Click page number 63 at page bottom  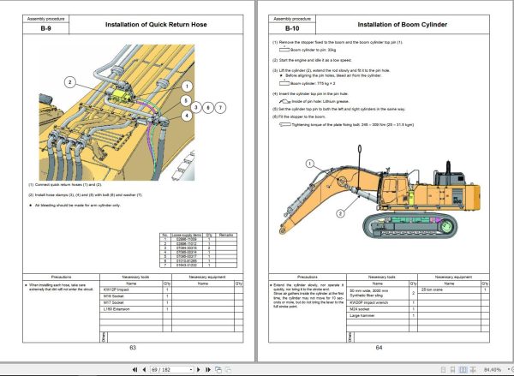point(133,348)
